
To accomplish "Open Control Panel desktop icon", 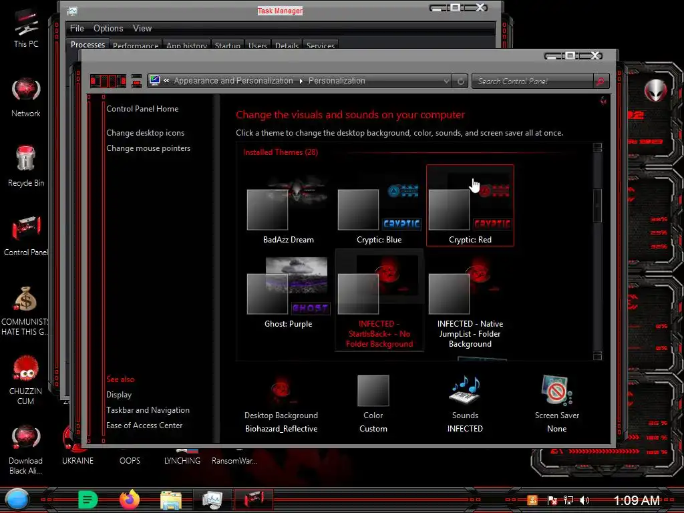I will point(26,236).
